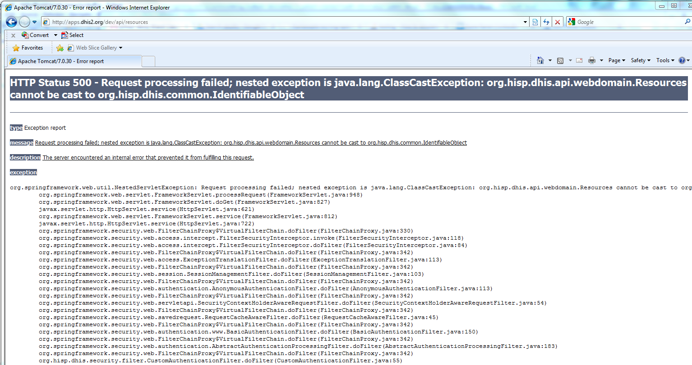Click the HTTP Status 500 heading

pos(348,88)
